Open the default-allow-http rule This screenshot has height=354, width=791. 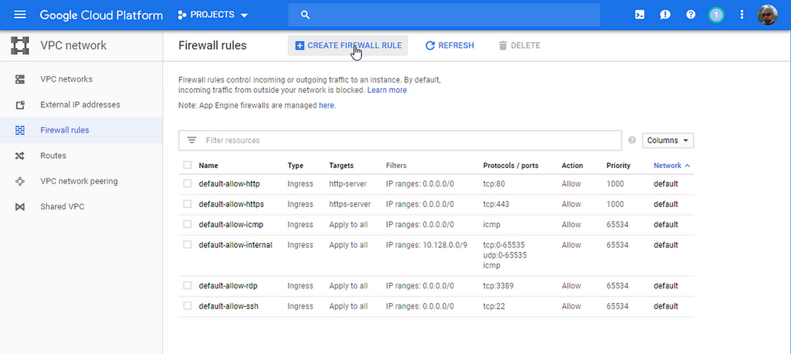[x=229, y=184]
